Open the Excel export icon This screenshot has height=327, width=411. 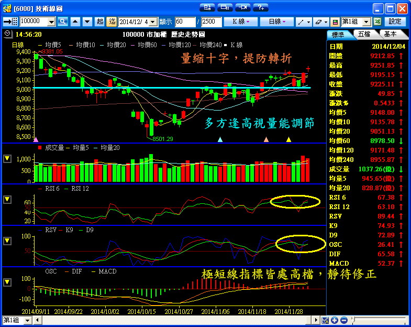pos(377,21)
